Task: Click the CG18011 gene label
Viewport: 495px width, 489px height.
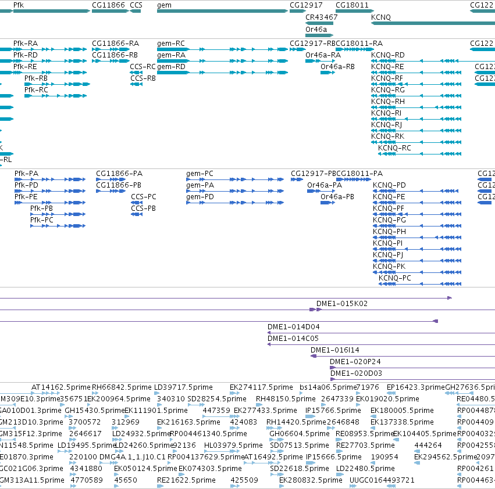Action: [x=352, y=5]
